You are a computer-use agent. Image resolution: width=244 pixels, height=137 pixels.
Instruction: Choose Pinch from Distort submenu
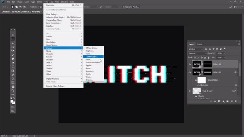click(x=93, y=59)
